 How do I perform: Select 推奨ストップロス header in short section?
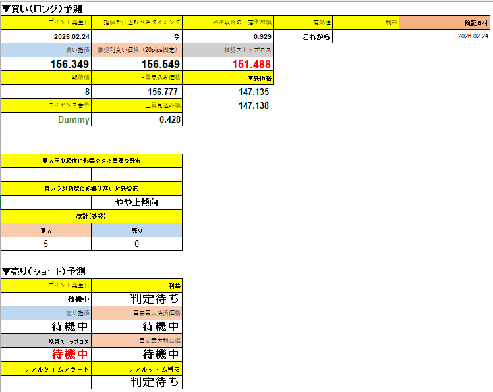click(46, 341)
